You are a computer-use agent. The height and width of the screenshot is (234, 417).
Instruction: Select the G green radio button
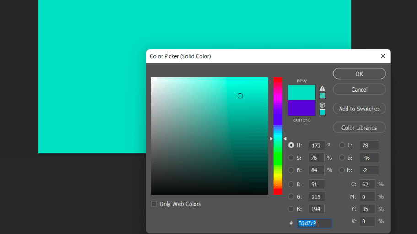[291, 196]
